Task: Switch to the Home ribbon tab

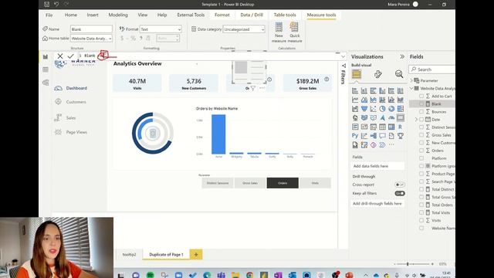Action: pyautogui.click(x=70, y=15)
